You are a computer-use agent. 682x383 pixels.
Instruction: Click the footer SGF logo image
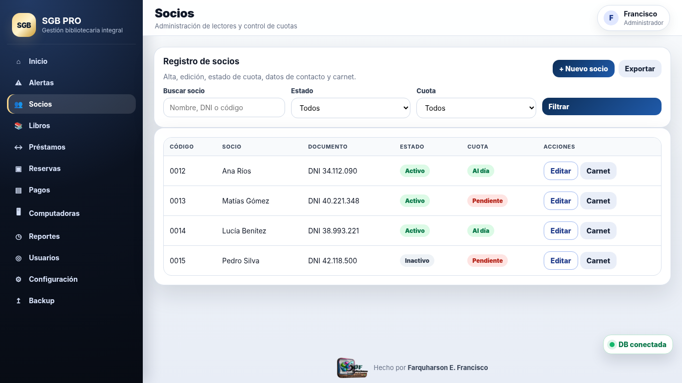coord(352,368)
